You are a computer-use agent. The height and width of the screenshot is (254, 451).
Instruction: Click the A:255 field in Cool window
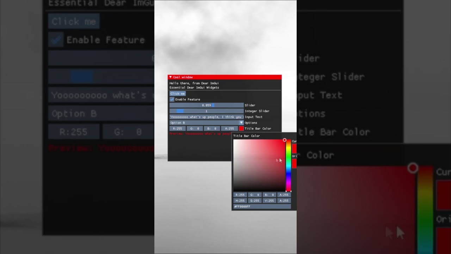point(229,129)
